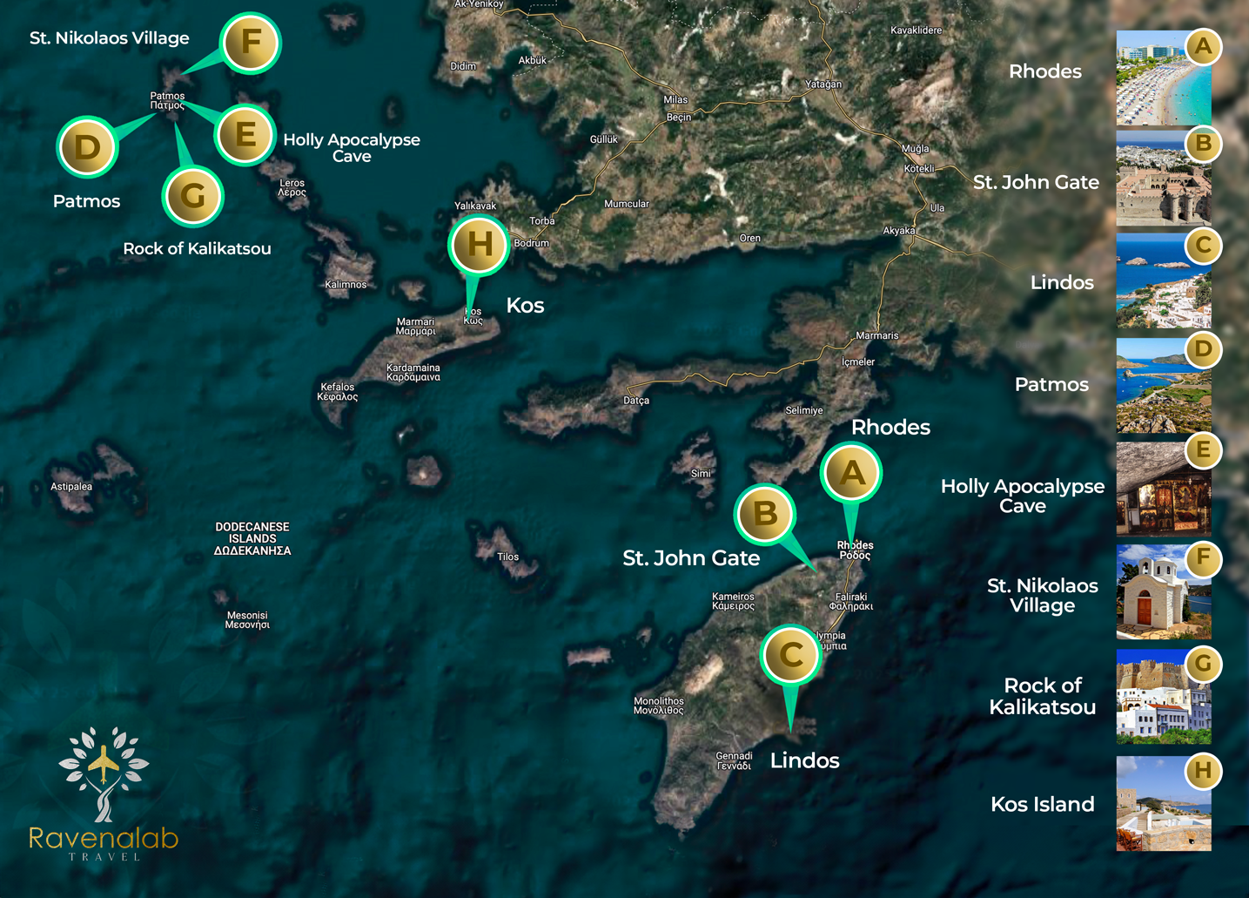Open the Rock of Kalikatsou thumbnail
The height and width of the screenshot is (898, 1249).
1162,697
